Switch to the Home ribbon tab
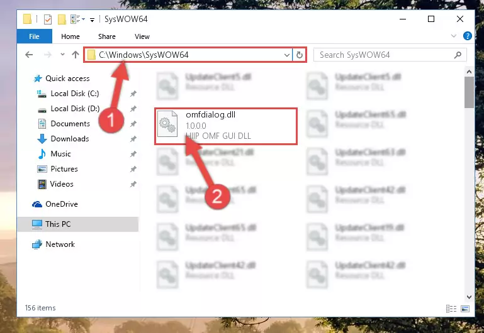This screenshot has width=484, height=333. click(70, 36)
